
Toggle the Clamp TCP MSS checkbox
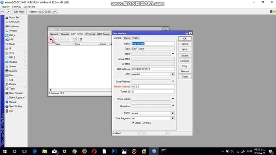coord(133,123)
